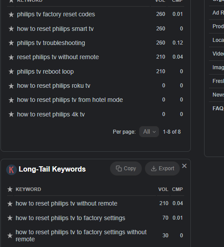Image resolution: width=224 pixels, height=247 pixels.
Task: Star 'how to reset philips tv without remote'
Action: (10, 204)
